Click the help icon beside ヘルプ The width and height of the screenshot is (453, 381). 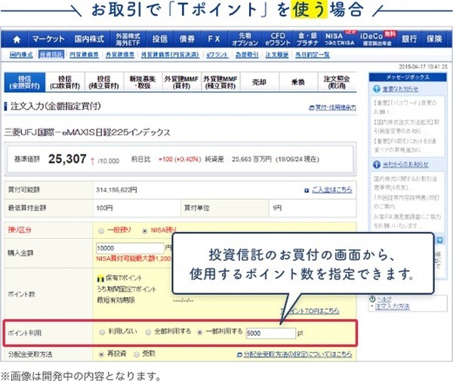(372, 299)
